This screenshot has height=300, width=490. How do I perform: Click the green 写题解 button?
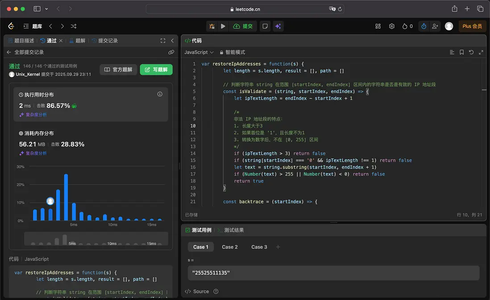pos(156,70)
